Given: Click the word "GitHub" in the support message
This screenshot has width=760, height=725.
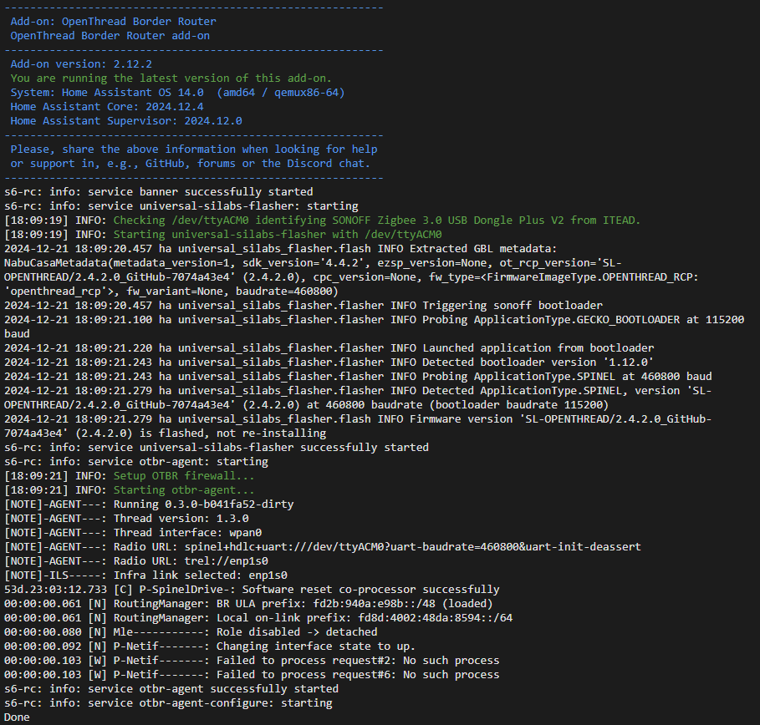Looking at the screenshot, I should click(167, 164).
